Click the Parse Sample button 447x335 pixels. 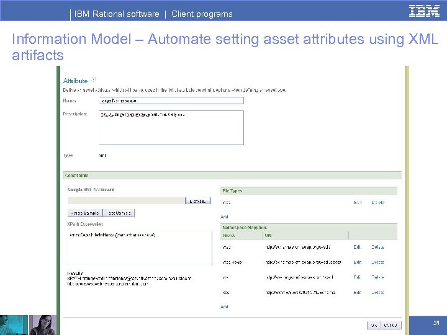click(84, 213)
